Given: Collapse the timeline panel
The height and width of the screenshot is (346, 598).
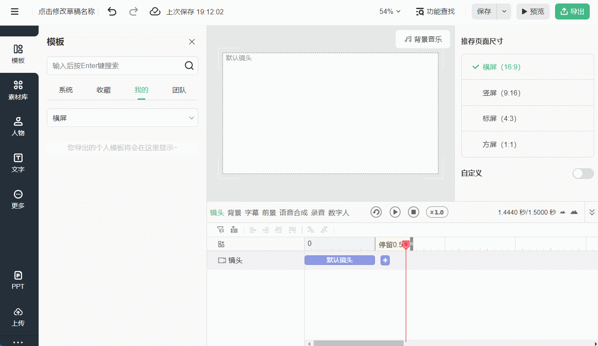Looking at the screenshot, I should 592,212.
